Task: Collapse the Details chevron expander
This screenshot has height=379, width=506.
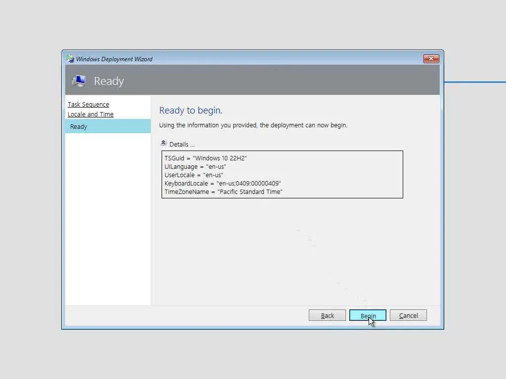Action: 163,143
